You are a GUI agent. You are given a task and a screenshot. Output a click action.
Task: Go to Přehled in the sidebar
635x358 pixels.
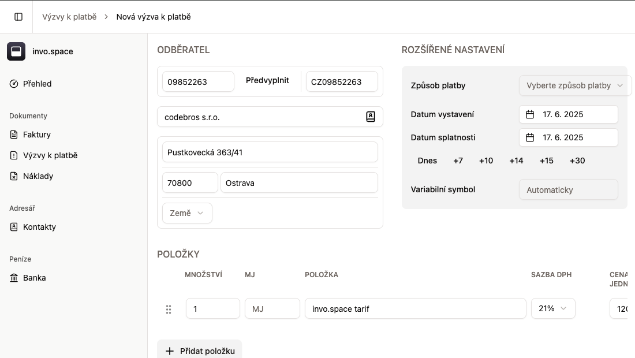point(37,84)
